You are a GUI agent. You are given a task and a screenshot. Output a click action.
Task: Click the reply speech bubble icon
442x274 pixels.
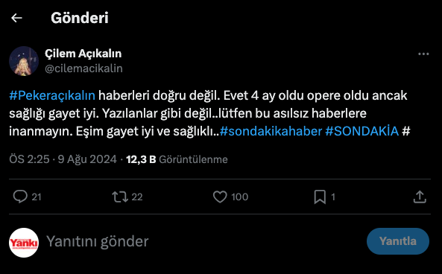tap(20, 197)
